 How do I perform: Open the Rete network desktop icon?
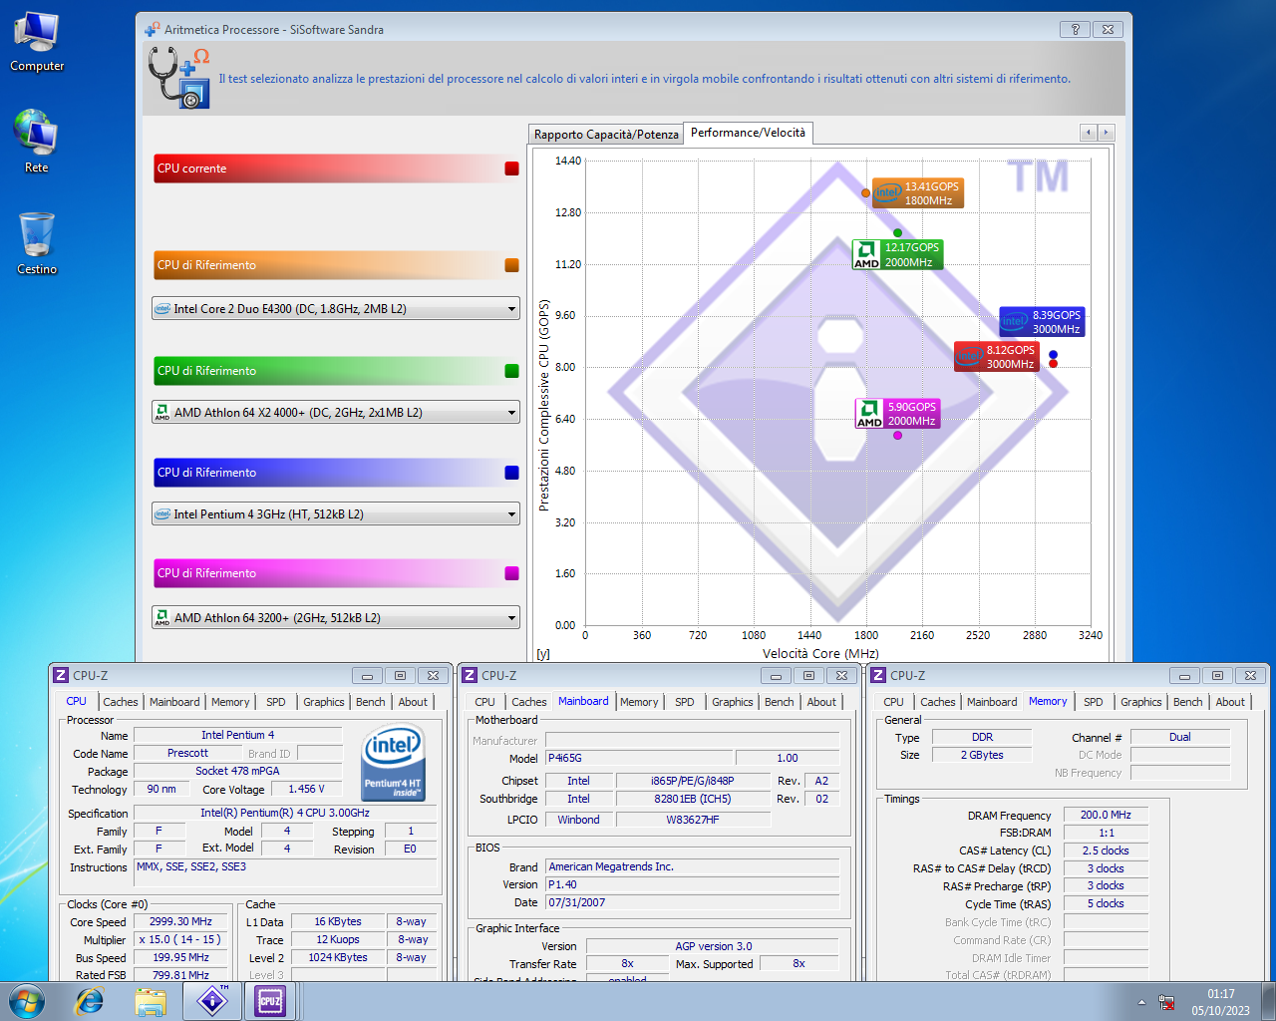[x=36, y=141]
